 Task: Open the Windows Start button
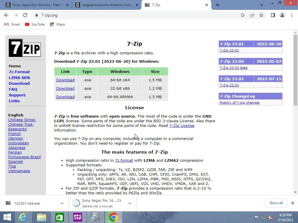pyautogui.click(x=7, y=217)
